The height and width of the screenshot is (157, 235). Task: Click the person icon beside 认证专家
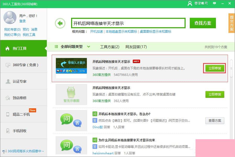coord(8,81)
